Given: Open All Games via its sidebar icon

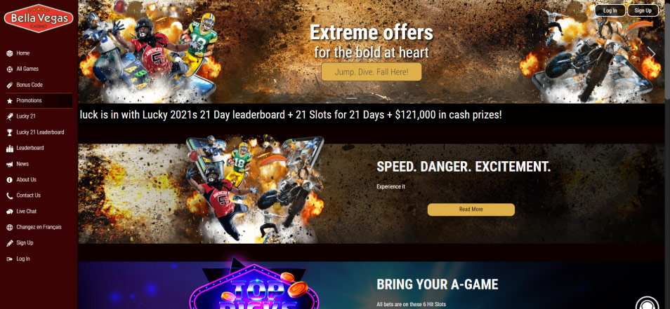Looking at the screenshot, I should pos(9,69).
